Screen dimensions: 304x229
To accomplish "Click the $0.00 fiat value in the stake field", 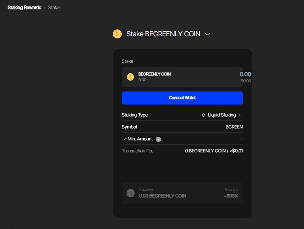I will (246, 81).
